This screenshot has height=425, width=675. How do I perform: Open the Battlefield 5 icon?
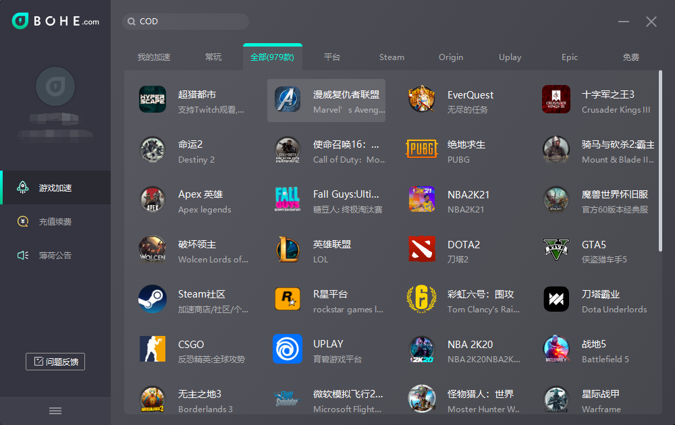(556, 349)
